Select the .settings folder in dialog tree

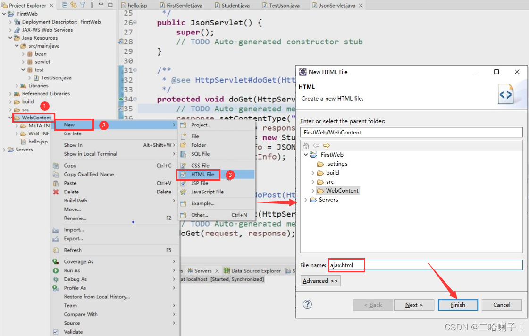[336, 164]
